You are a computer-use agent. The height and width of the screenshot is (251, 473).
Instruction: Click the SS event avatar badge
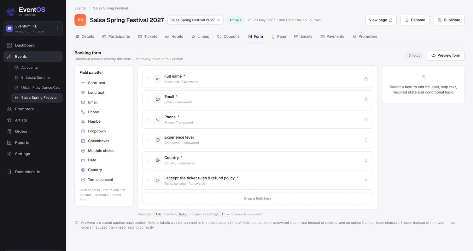coord(80,20)
